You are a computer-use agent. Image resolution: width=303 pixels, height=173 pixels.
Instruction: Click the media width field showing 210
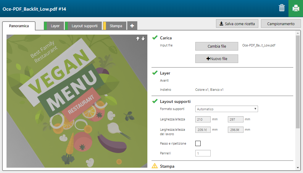pyautogui.click(x=203, y=119)
